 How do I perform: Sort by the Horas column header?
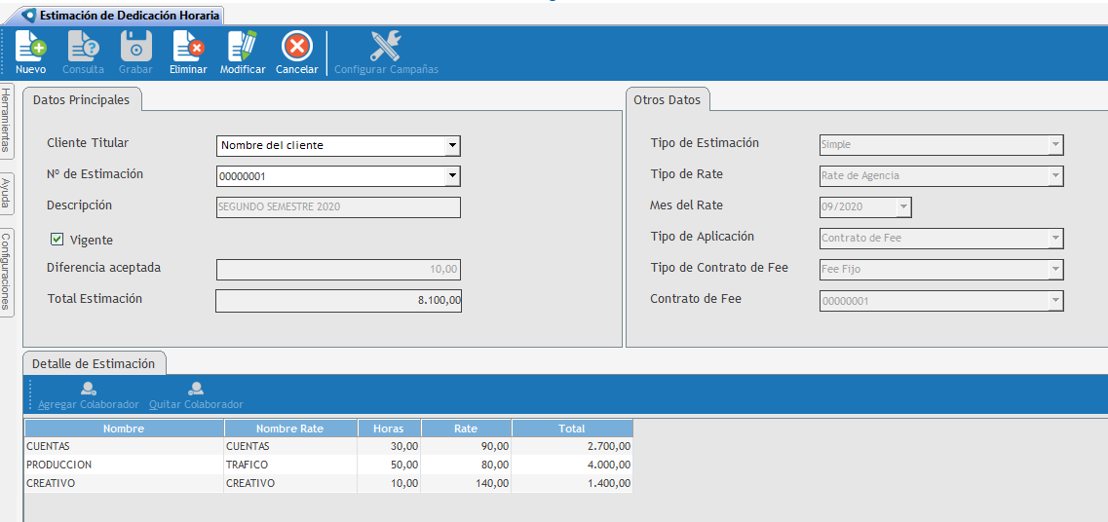388,429
